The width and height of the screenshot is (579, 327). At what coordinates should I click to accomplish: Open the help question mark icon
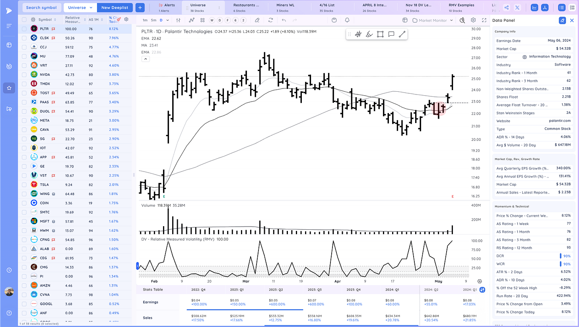9,313
